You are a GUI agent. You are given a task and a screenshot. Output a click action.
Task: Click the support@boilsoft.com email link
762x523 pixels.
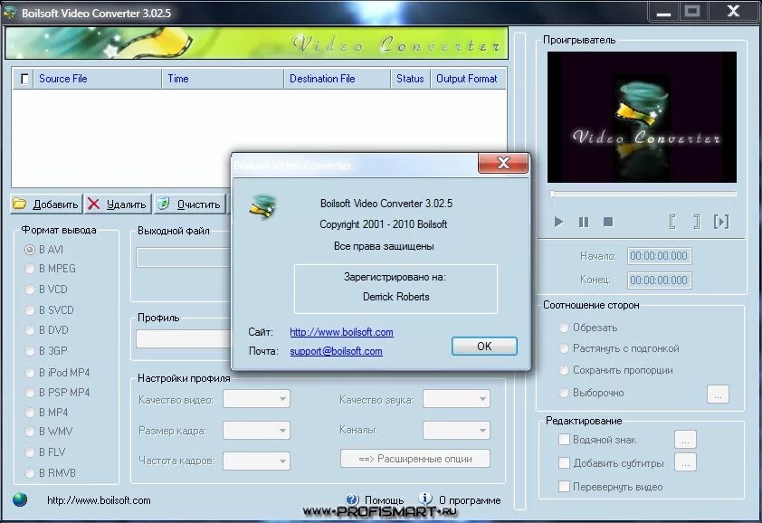click(x=336, y=351)
